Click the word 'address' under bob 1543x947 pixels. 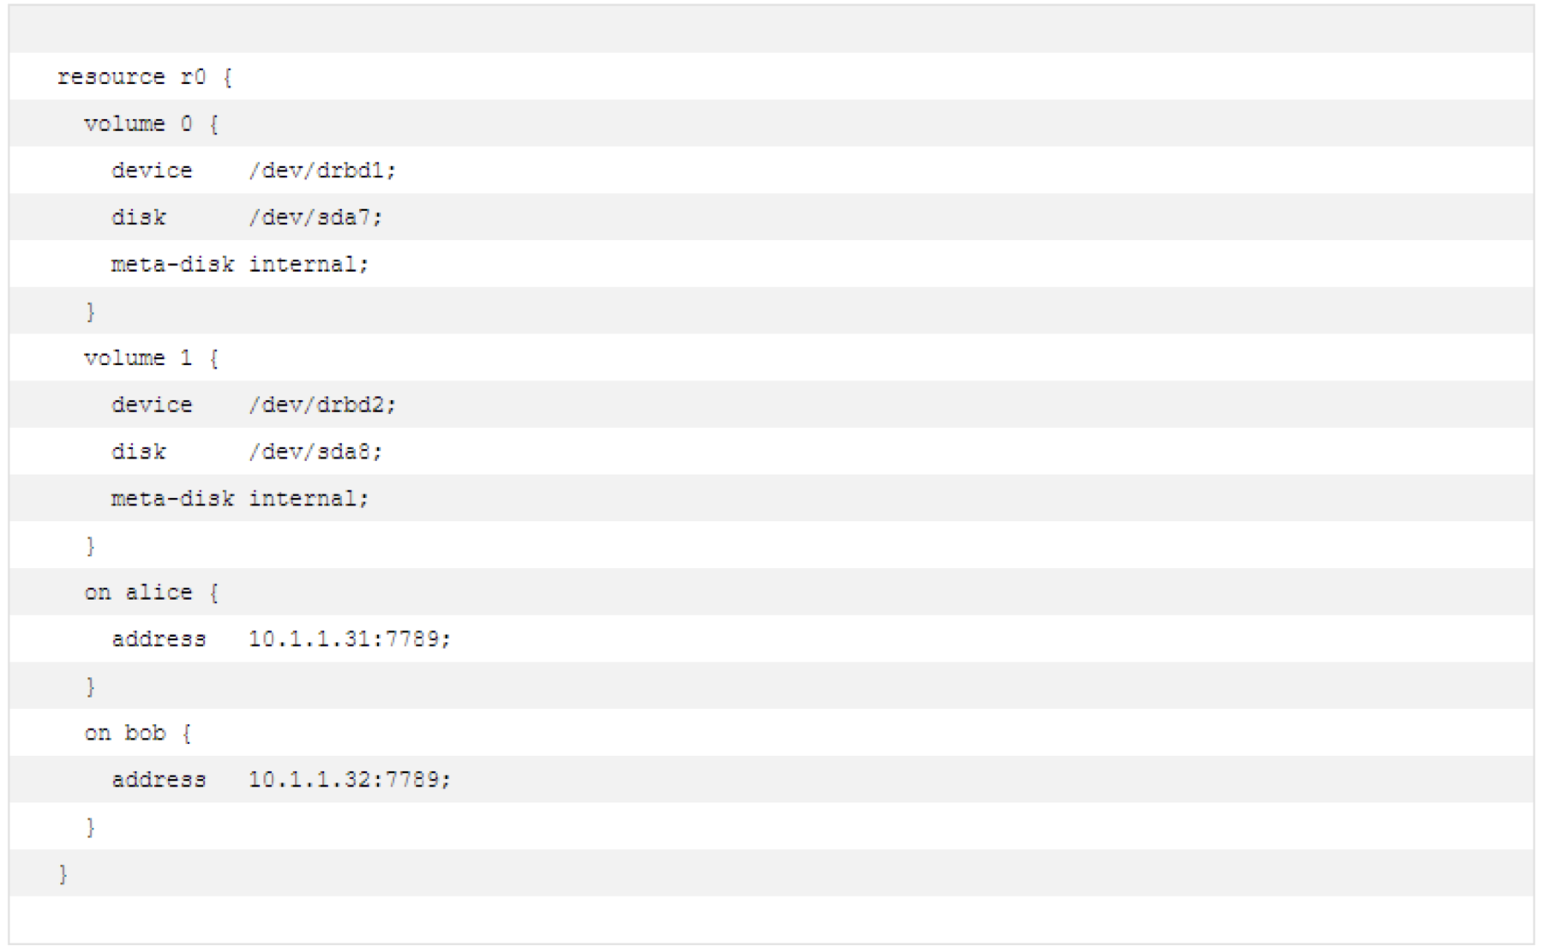point(159,780)
